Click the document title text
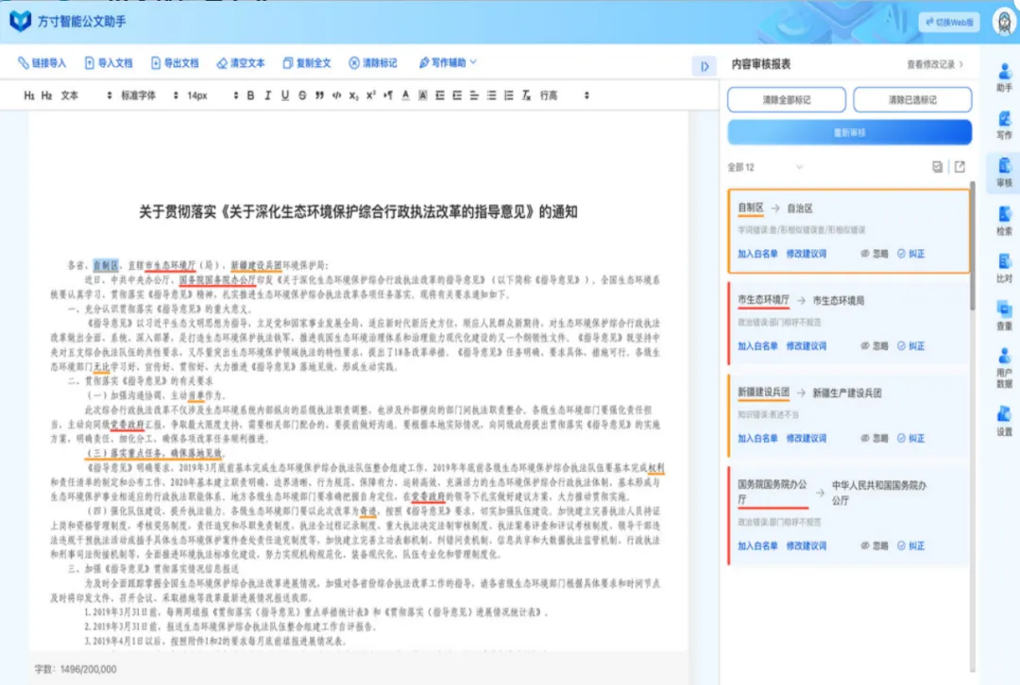The width and height of the screenshot is (1020, 685). point(358,212)
